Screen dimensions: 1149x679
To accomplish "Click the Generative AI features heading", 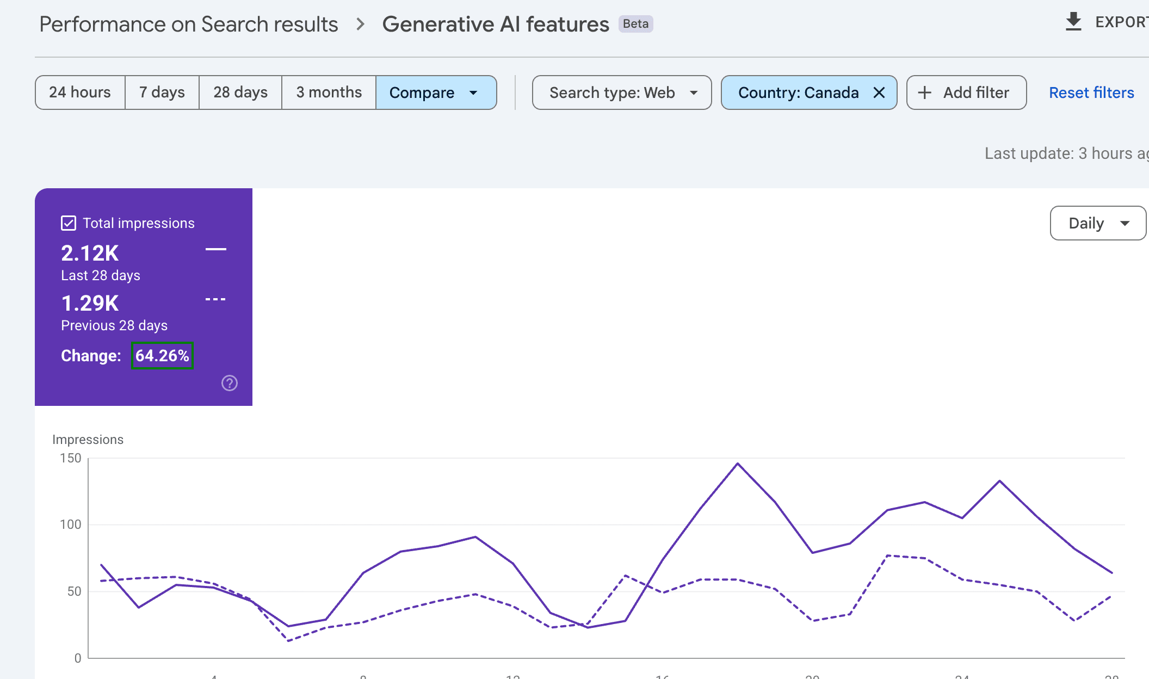I will tap(496, 24).
